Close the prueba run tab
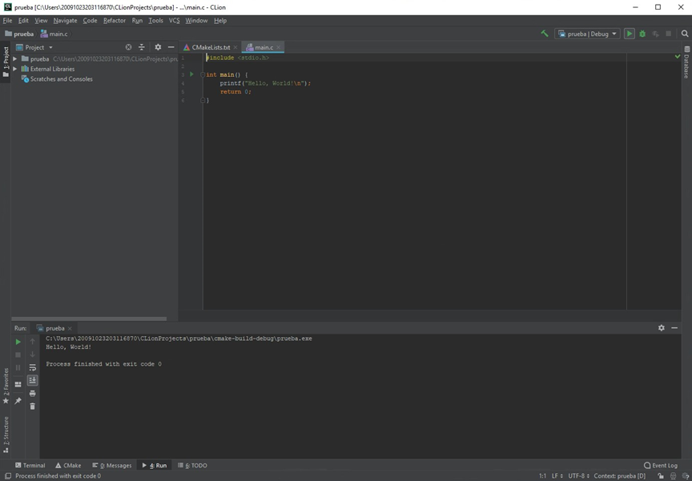692x481 pixels. pyautogui.click(x=70, y=328)
